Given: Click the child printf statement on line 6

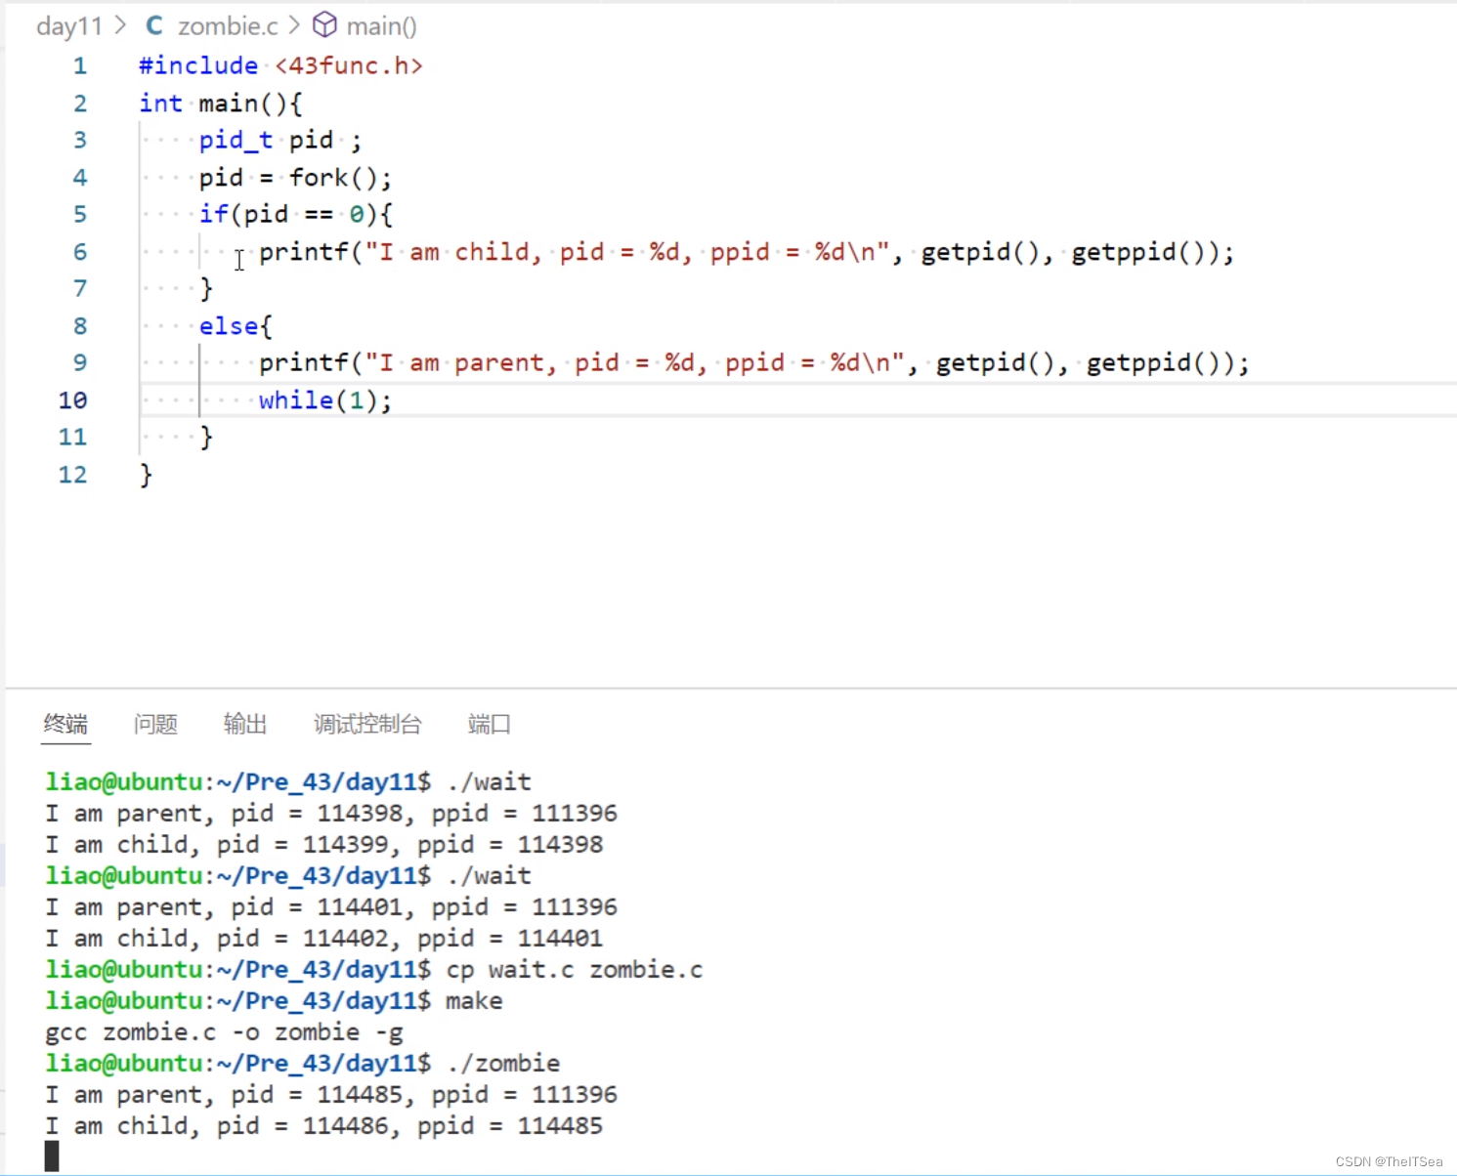Looking at the screenshot, I should pos(747,252).
